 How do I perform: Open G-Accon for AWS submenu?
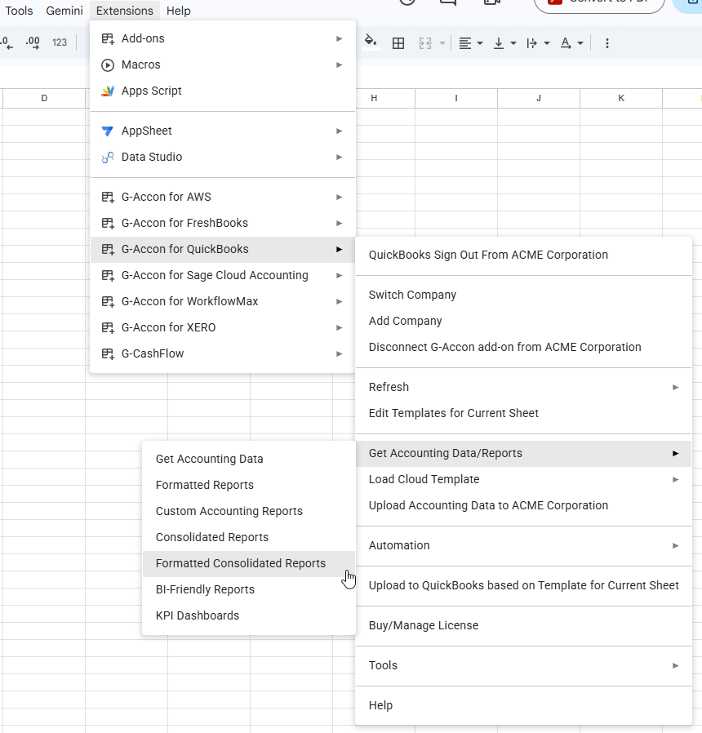(x=223, y=197)
